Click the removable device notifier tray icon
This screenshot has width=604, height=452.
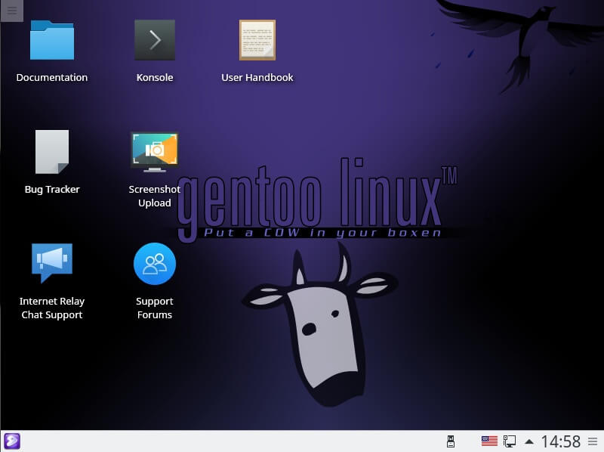click(451, 441)
